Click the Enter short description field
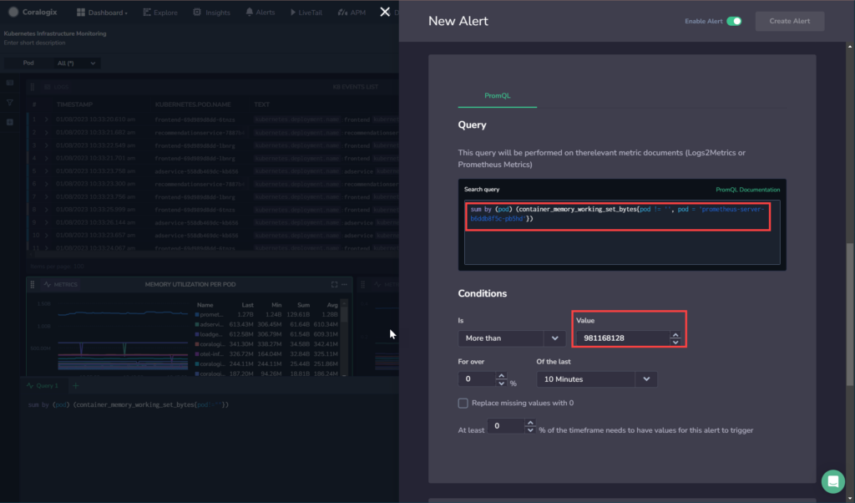This screenshot has height=503, width=855. (34, 43)
